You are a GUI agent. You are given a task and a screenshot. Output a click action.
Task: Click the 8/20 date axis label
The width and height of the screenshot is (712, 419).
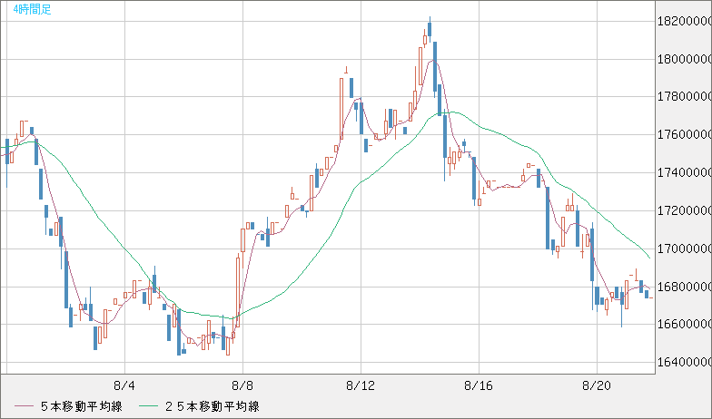597,386
